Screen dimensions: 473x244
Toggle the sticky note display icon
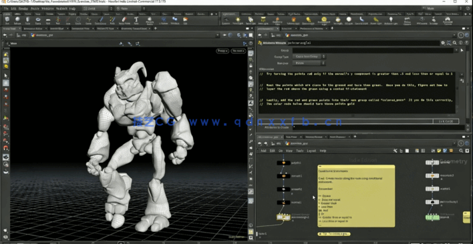tap(439, 151)
